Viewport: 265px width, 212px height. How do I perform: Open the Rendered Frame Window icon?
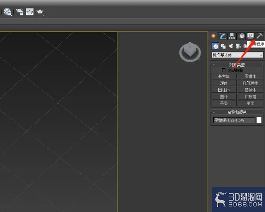pos(30,12)
